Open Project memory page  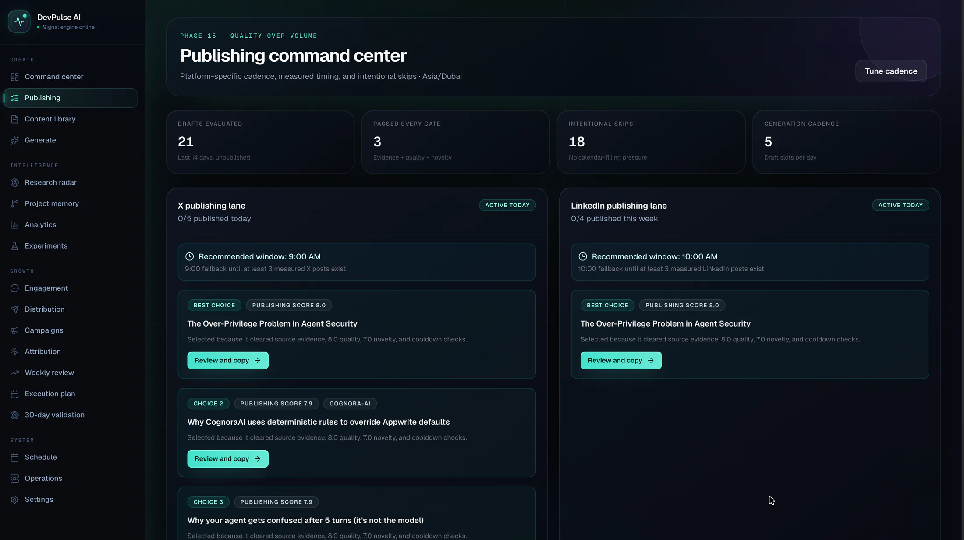71,203
